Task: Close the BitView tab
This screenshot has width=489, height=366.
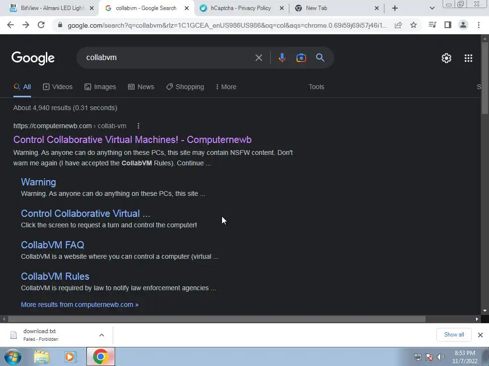Action: (x=91, y=8)
